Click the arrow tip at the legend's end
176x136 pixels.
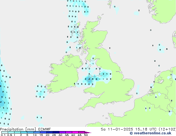(90, 133)
